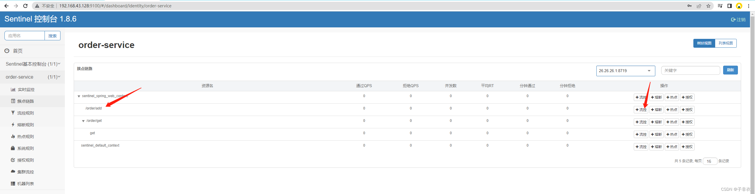The image size is (755, 194).
Task: Reload the browser page
Action: click(25, 6)
